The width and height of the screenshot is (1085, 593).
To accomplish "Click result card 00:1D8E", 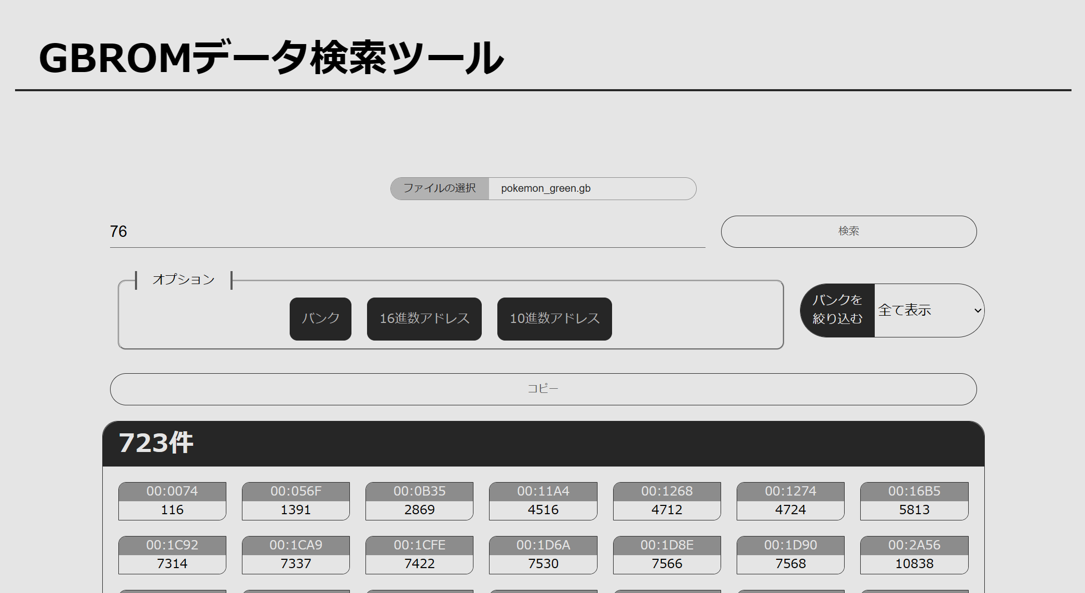I will point(667,555).
